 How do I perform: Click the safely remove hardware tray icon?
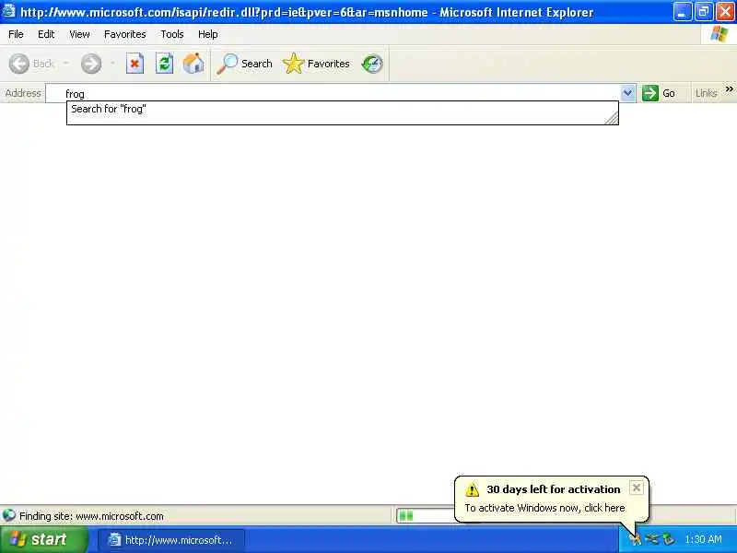coord(668,539)
